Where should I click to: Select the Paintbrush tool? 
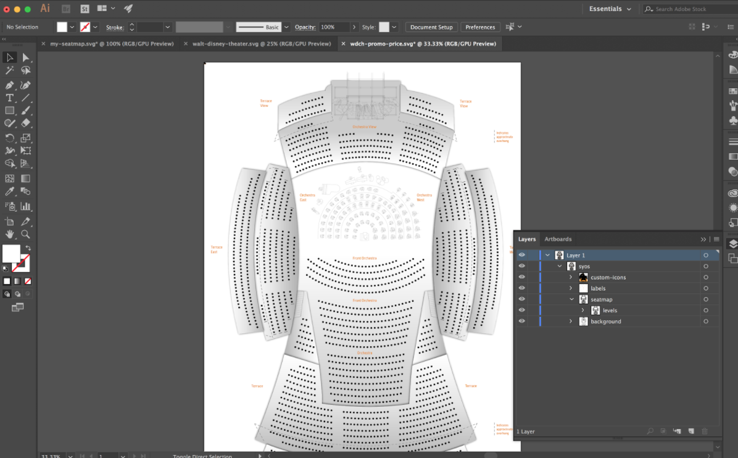25,110
